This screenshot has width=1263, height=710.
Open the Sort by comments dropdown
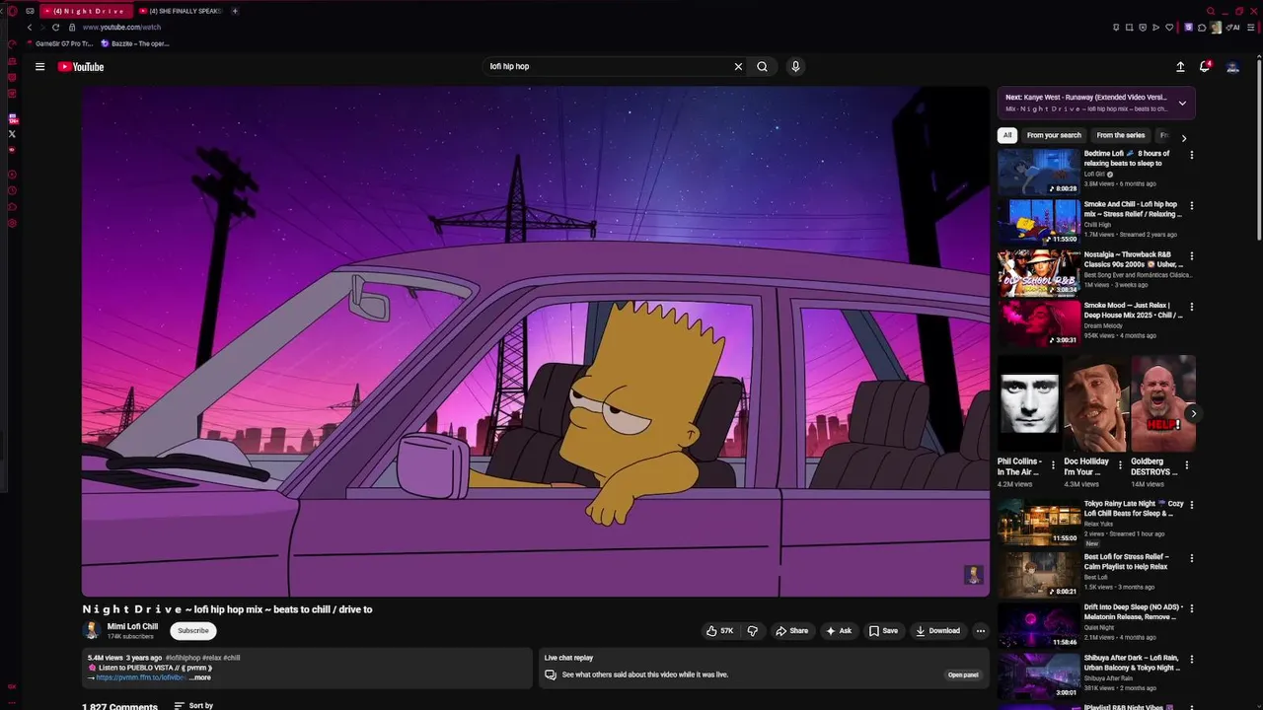tap(193, 706)
